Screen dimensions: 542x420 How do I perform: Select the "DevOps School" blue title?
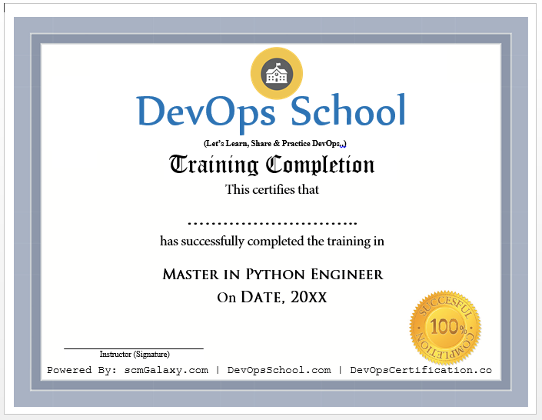coord(271,111)
